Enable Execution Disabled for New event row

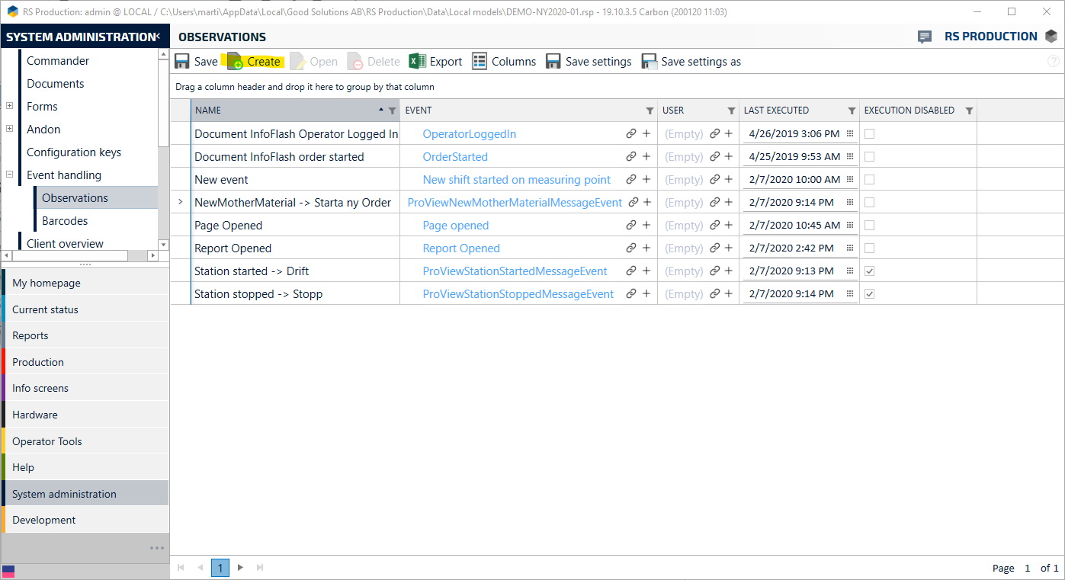pos(869,180)
